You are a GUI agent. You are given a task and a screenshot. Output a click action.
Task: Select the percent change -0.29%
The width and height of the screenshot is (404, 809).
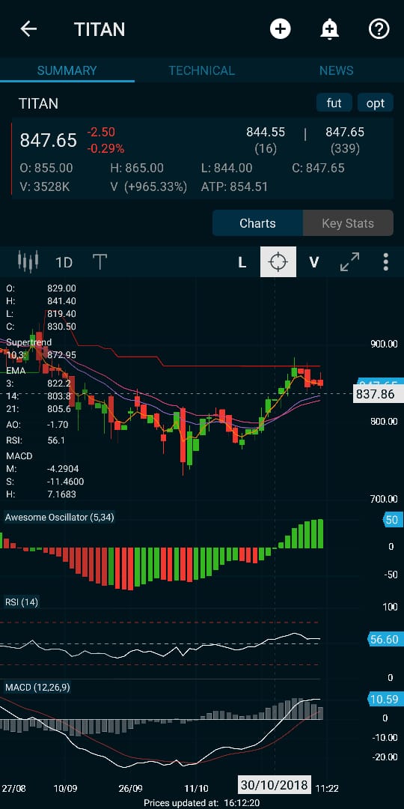(x=105, y=149)
